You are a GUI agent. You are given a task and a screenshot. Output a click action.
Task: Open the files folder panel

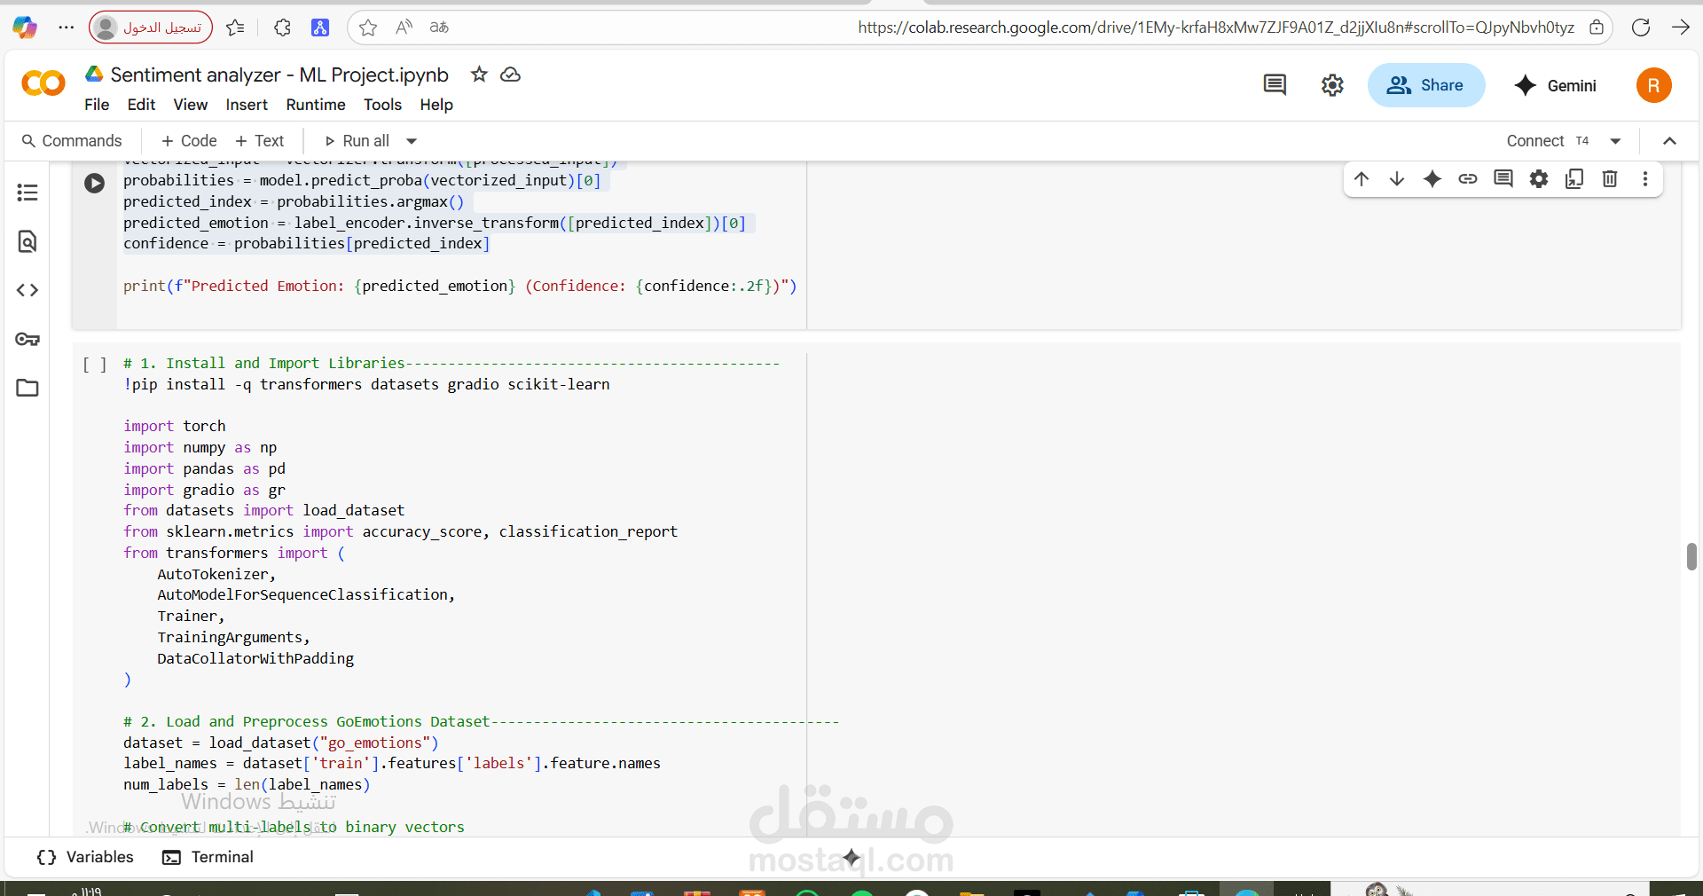pyautogui.click(x=27, y=388)
